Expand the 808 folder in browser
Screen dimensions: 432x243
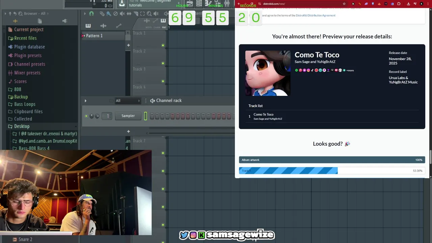[18, 89]
